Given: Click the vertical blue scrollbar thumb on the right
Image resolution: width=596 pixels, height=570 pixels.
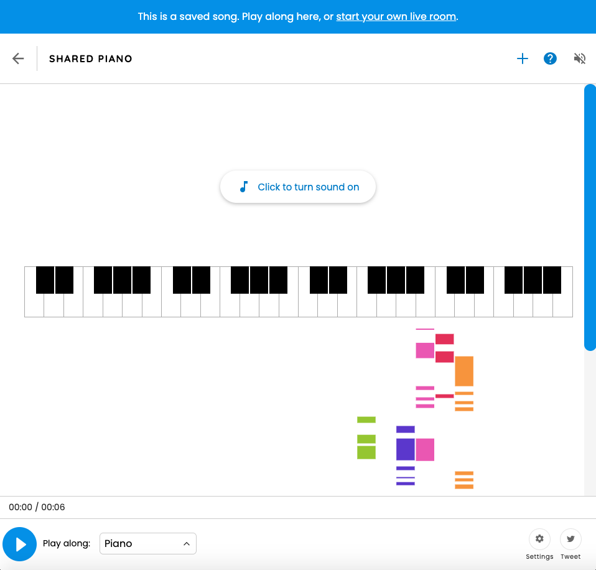Looking at the screenshot, I should [590, 217].
